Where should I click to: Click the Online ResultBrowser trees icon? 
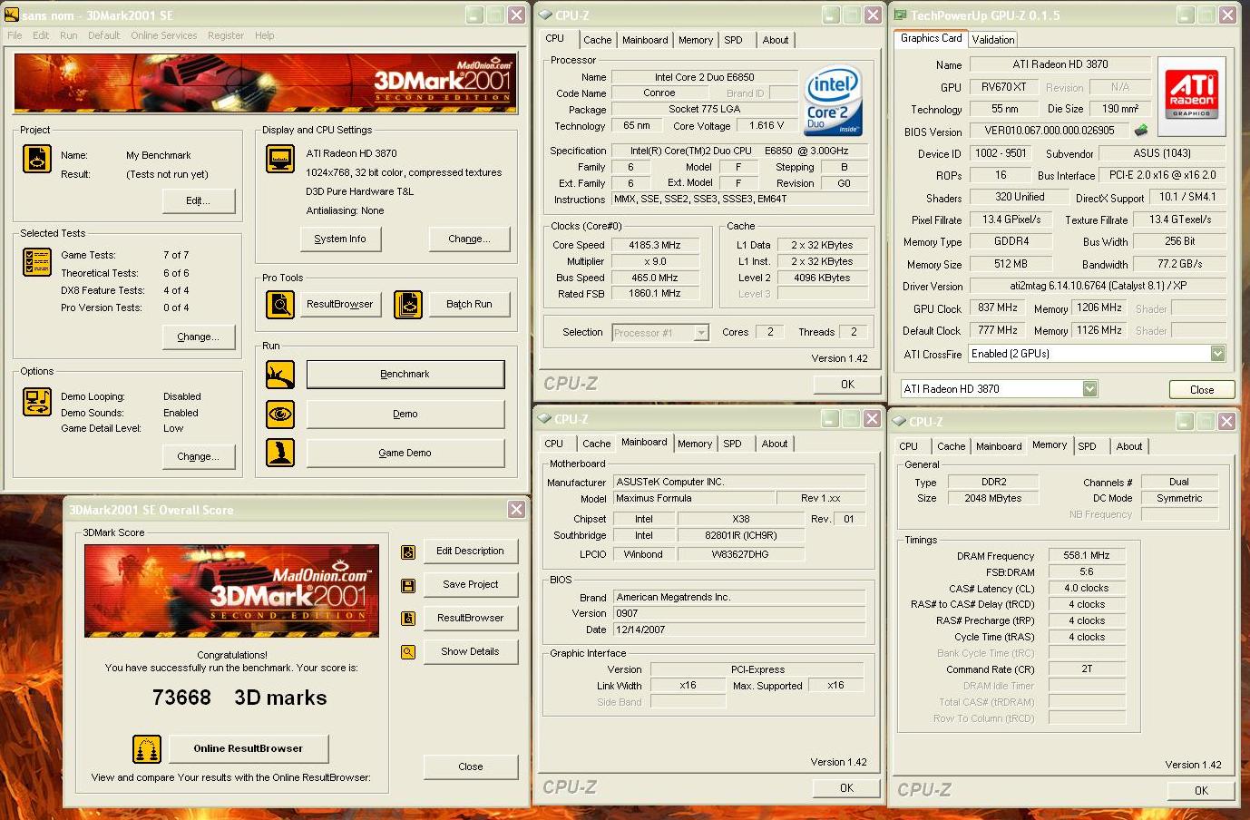[x=147, y=749]
